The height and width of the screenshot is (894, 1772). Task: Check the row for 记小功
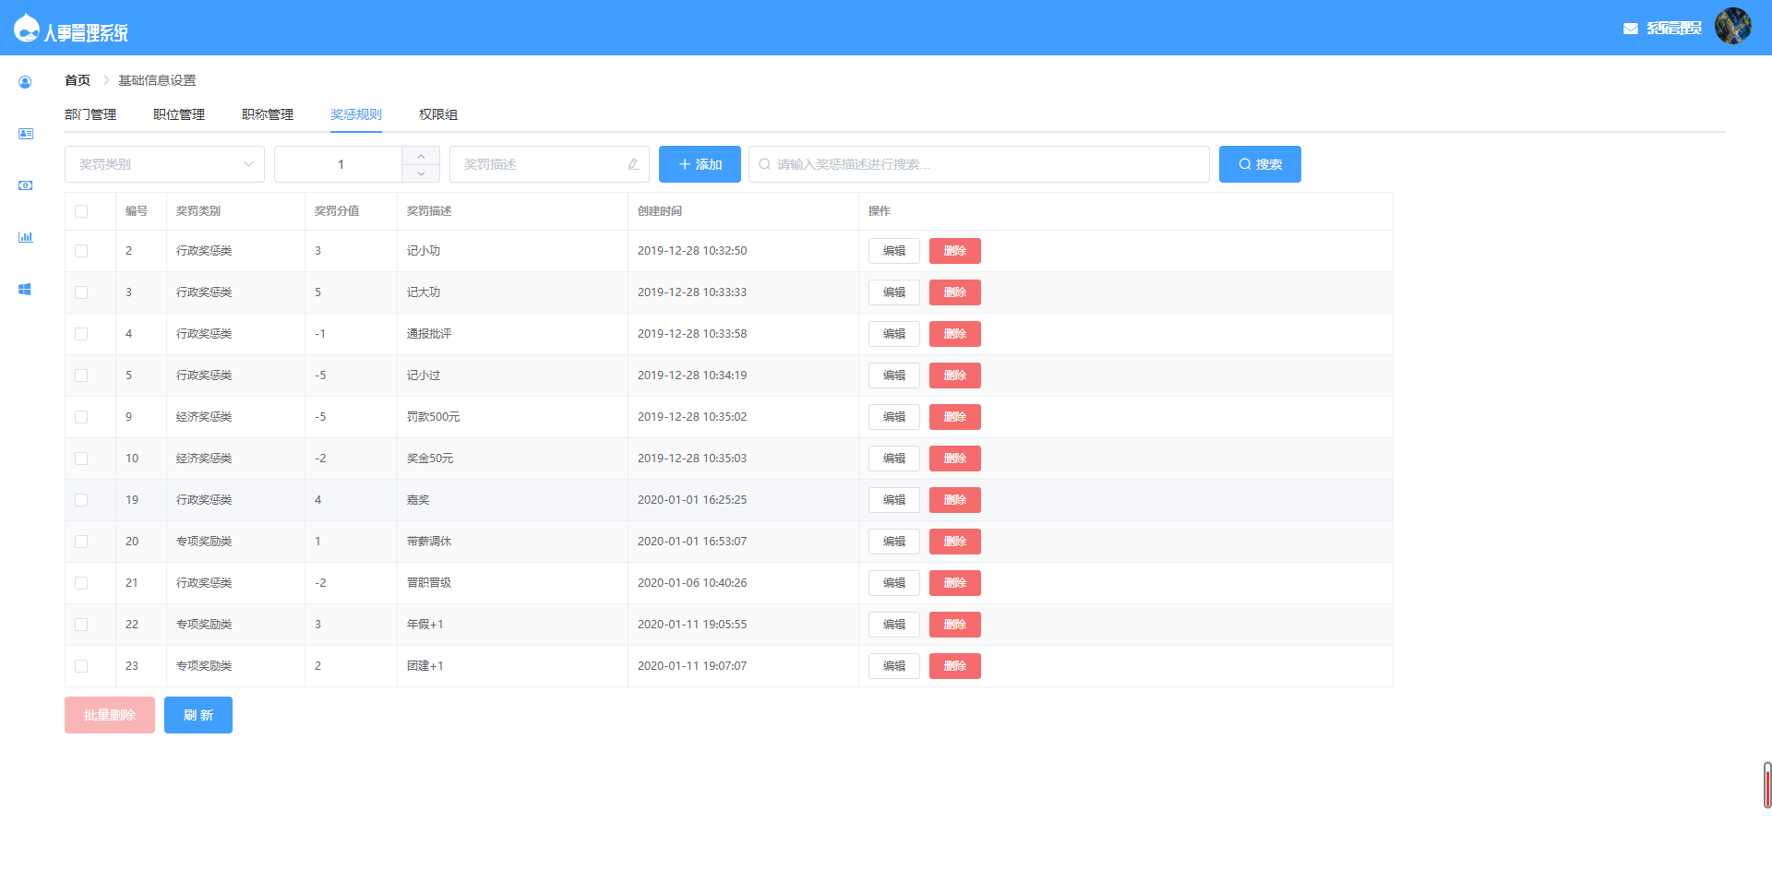[81, 251]
